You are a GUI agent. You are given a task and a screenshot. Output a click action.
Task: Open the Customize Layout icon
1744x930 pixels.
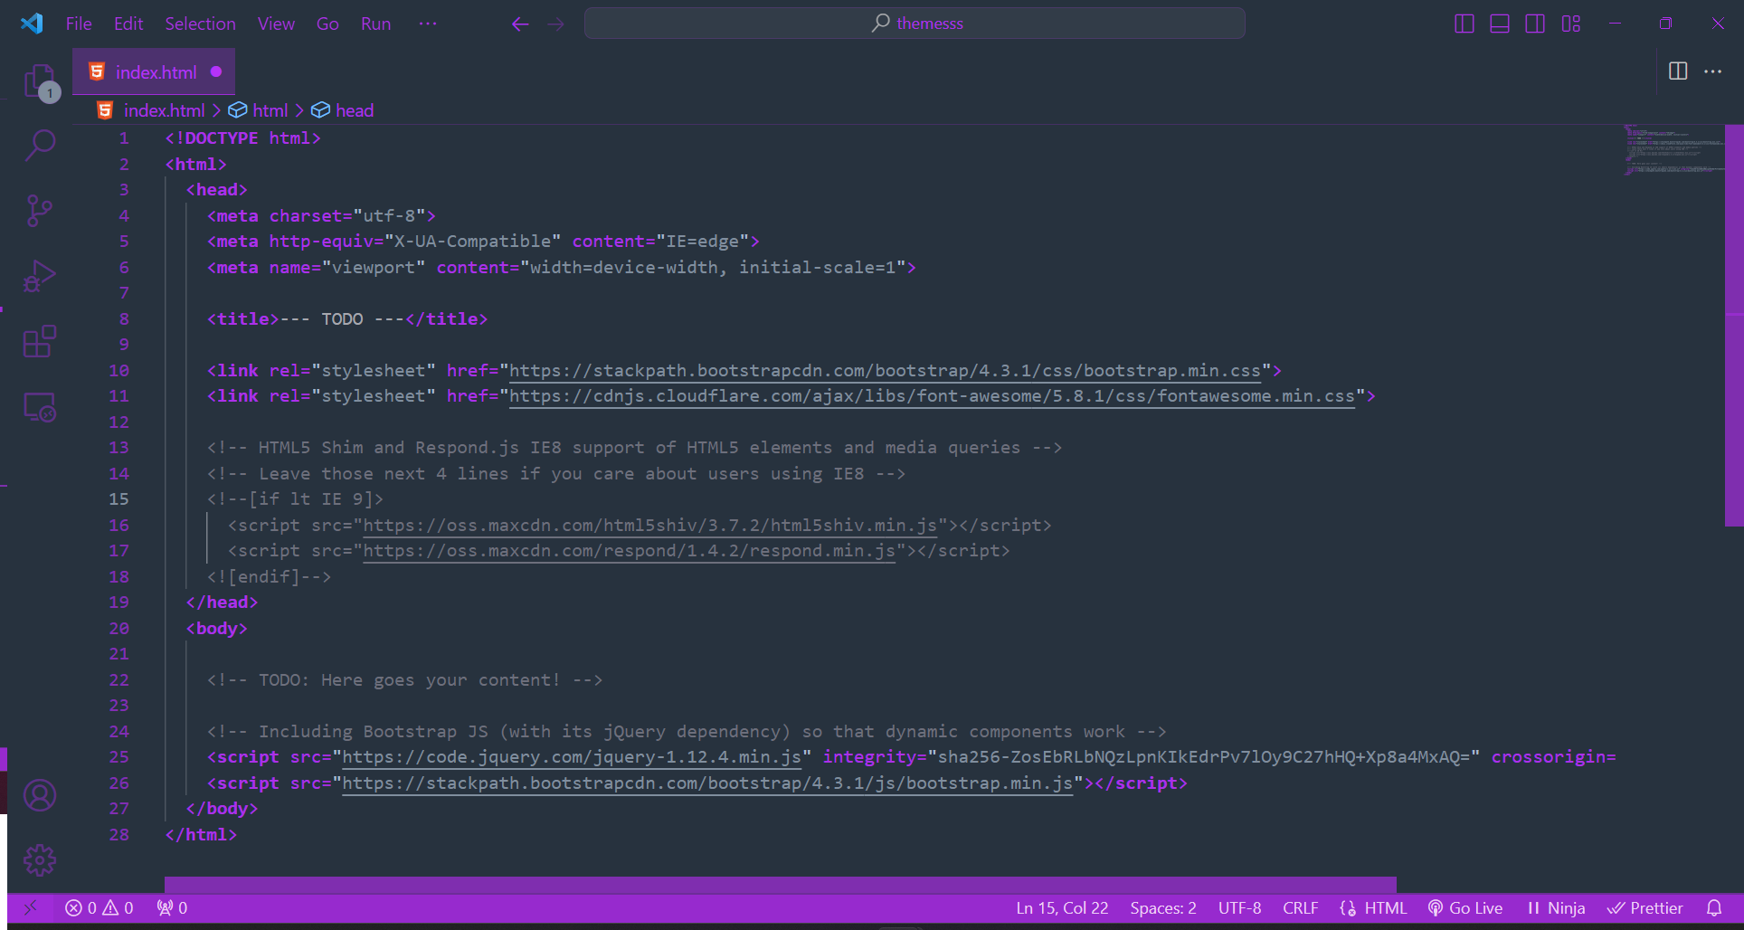click(x=1571, y=24)
